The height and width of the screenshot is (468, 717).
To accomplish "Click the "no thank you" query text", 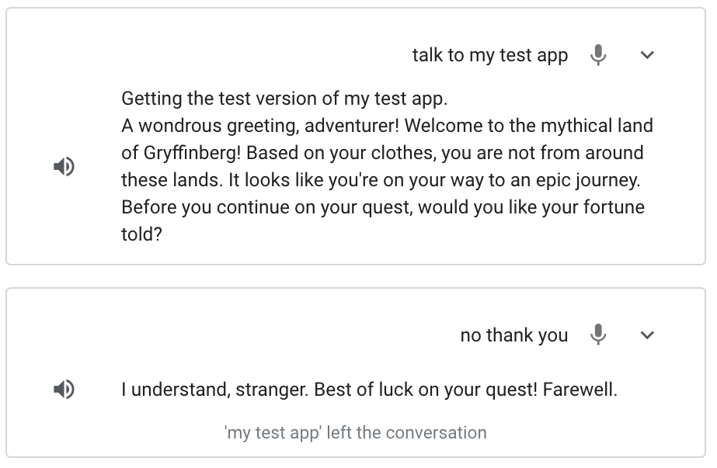I will pos(513,335).
